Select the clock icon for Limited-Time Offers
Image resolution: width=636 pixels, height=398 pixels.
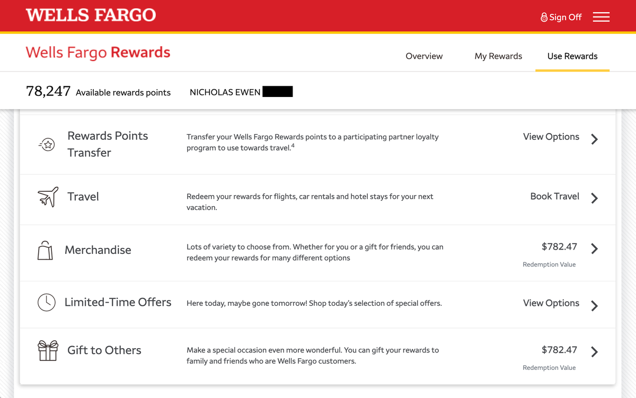coord(46,302)
